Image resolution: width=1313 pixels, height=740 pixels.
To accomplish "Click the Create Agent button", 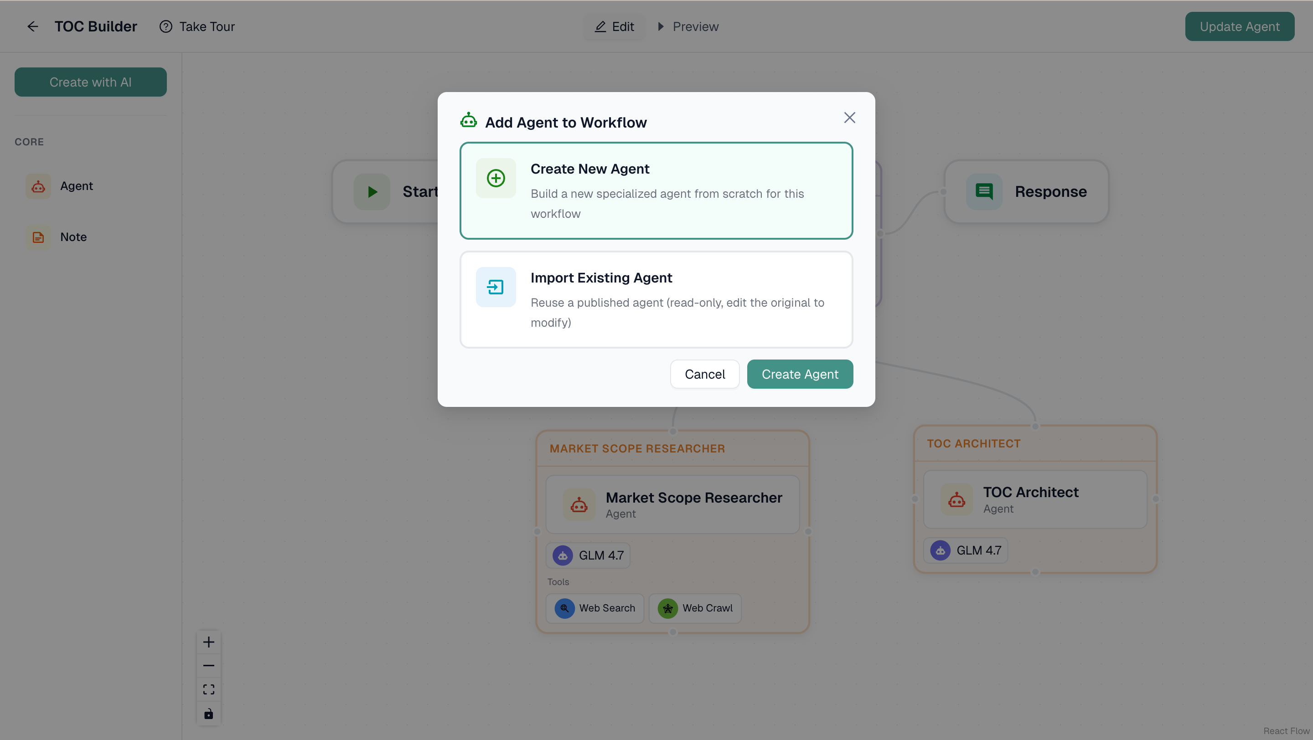I will [799, 374].
